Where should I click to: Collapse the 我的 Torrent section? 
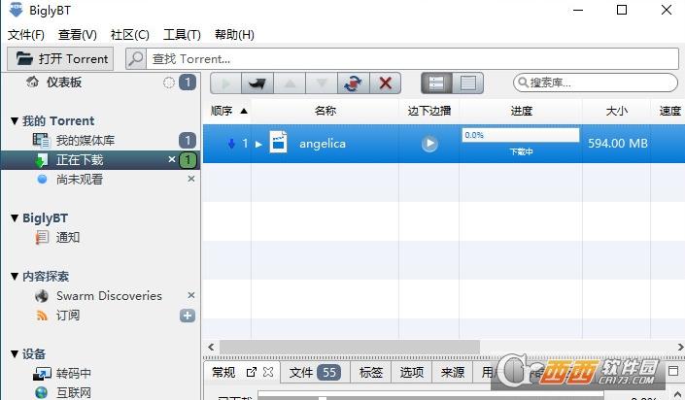[x=15, y=121]
